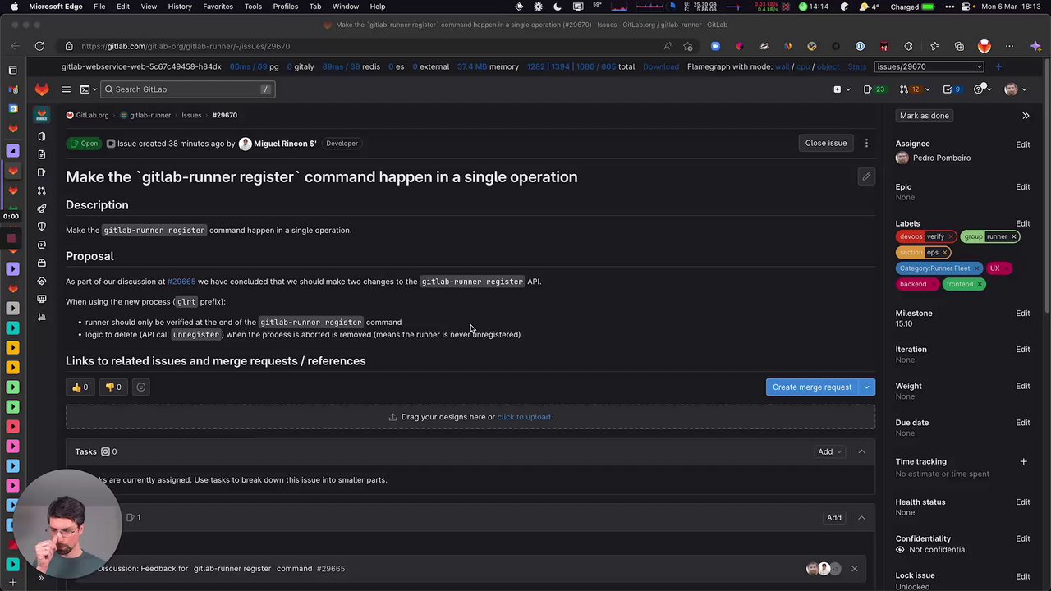Open the add reaction emoji picker
Image resolution: width=1051 pixels, height=591 pixels.
[x=140, y=387]
